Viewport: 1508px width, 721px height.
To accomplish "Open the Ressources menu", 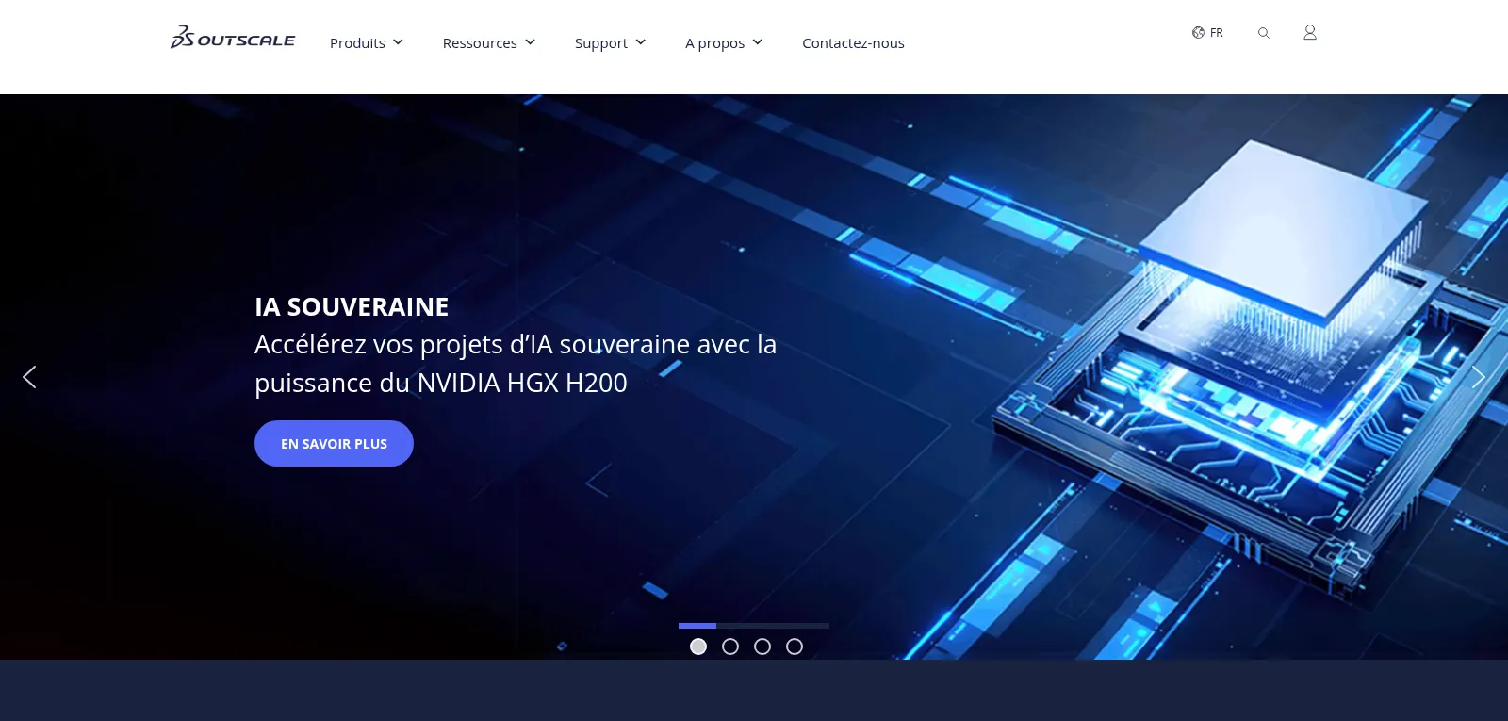I will pyautogui.click(x=480, y=43).
